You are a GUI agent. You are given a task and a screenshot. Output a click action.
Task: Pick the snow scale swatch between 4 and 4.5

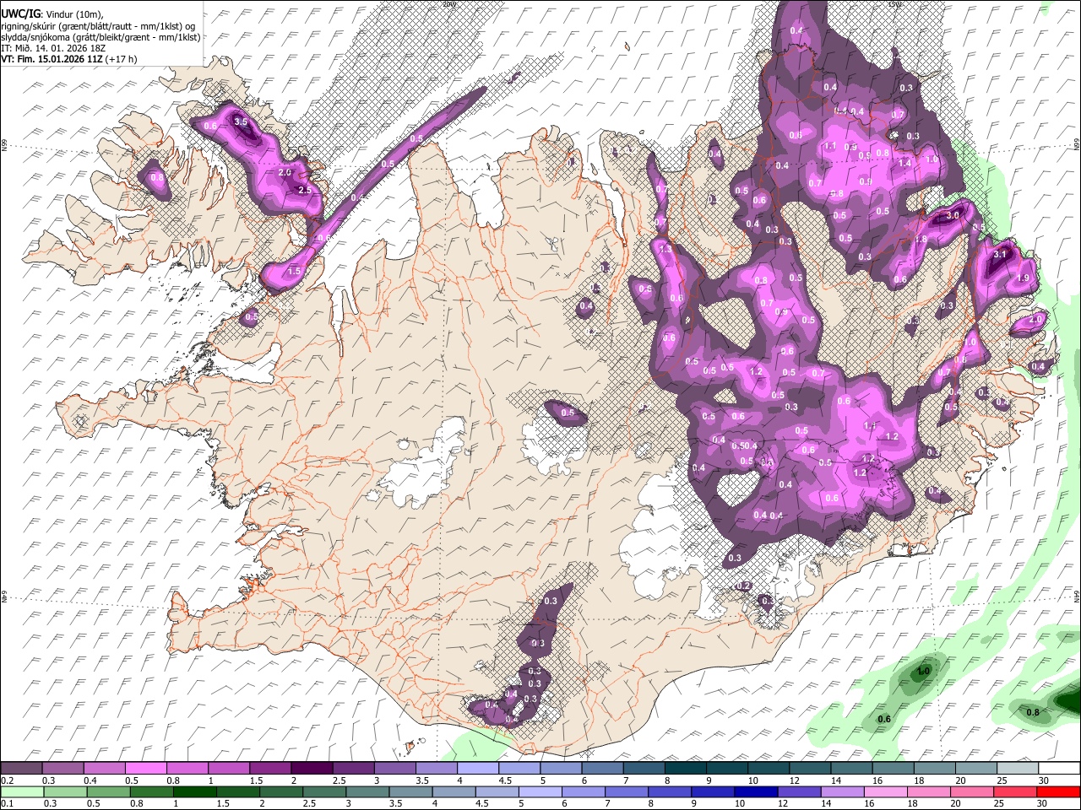[x=478, y=769]
